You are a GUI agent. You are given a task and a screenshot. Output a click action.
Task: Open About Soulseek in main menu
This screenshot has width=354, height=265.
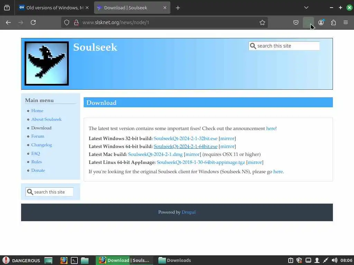point(46,119)
